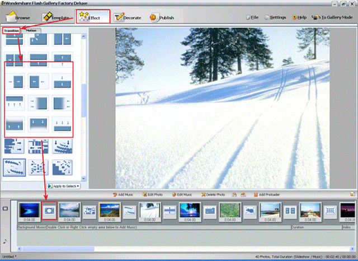Screen dimensions: 358x261
Task: Click the timeline scroll-right arrow
Action: [x=352, y=249]
